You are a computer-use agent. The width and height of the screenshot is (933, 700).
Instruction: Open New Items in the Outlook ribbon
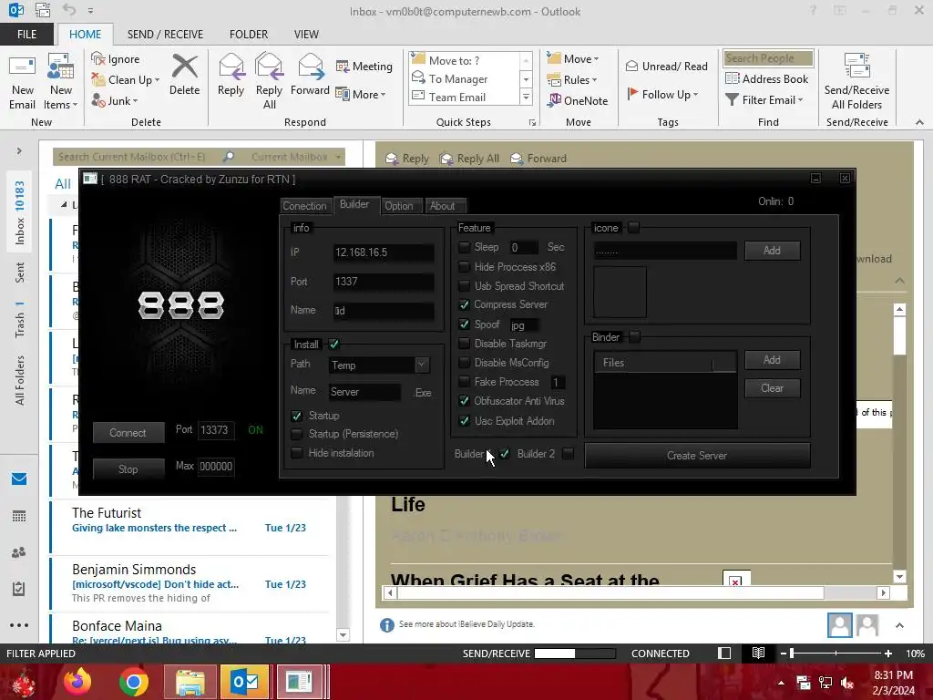pyautogui.click(x=61, y=81)
